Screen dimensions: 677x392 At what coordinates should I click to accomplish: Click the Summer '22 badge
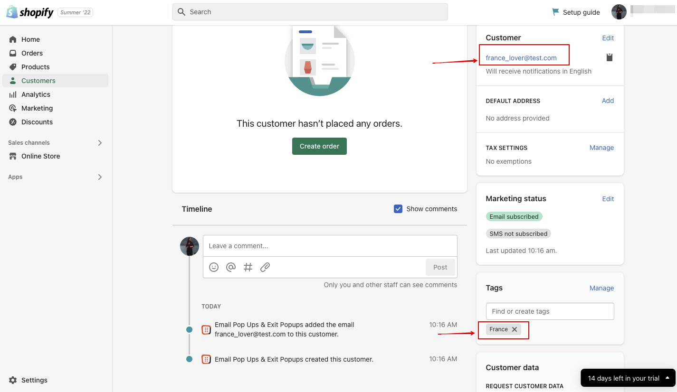(75, 12)
